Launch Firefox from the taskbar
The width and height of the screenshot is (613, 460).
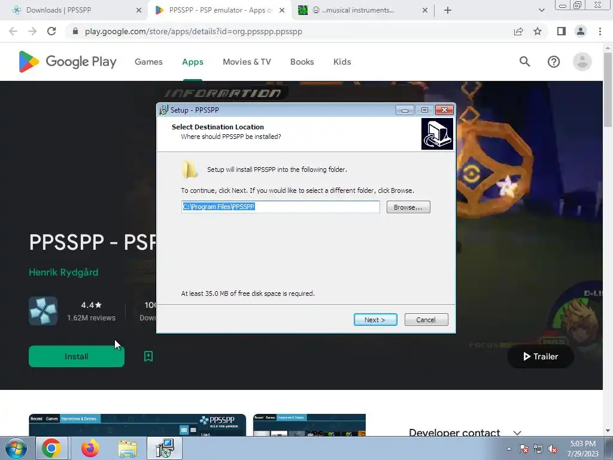(x=90, y=448)
